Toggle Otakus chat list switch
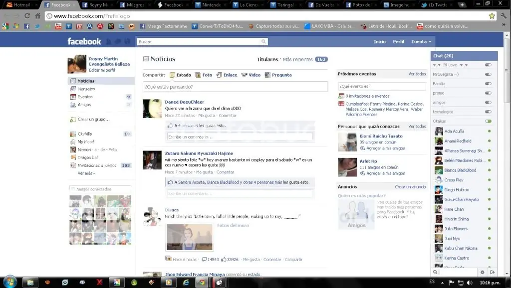The image size is (511, 288). click(488, 121)
